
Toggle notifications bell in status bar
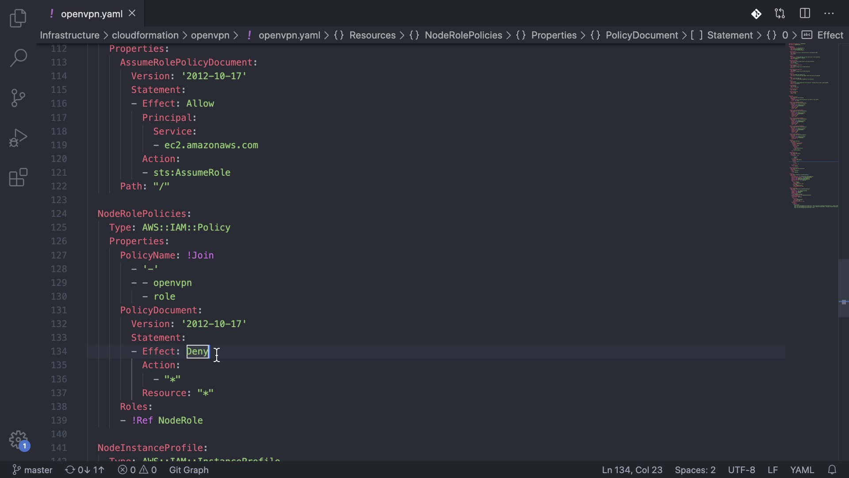[x=832, y=470]
